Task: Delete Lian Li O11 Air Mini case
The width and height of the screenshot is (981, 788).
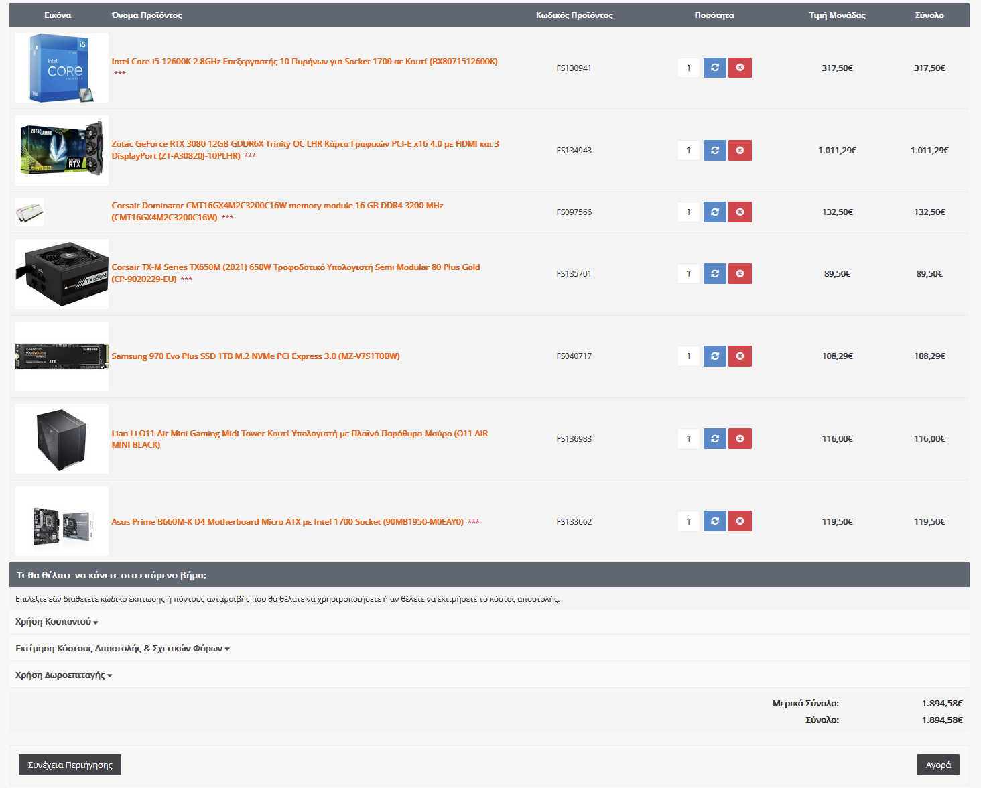Action: (740, 438)
